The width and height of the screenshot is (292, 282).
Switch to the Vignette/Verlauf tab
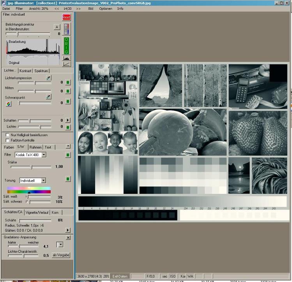pos(37,212)
